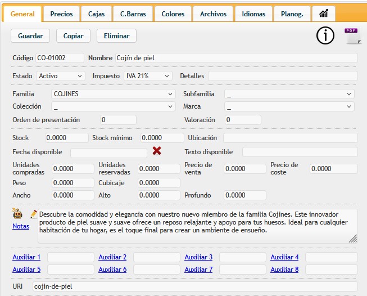This screenshot has height=296, width=367.
Task: Click the Eliminar button
Action: coord(116,36)
